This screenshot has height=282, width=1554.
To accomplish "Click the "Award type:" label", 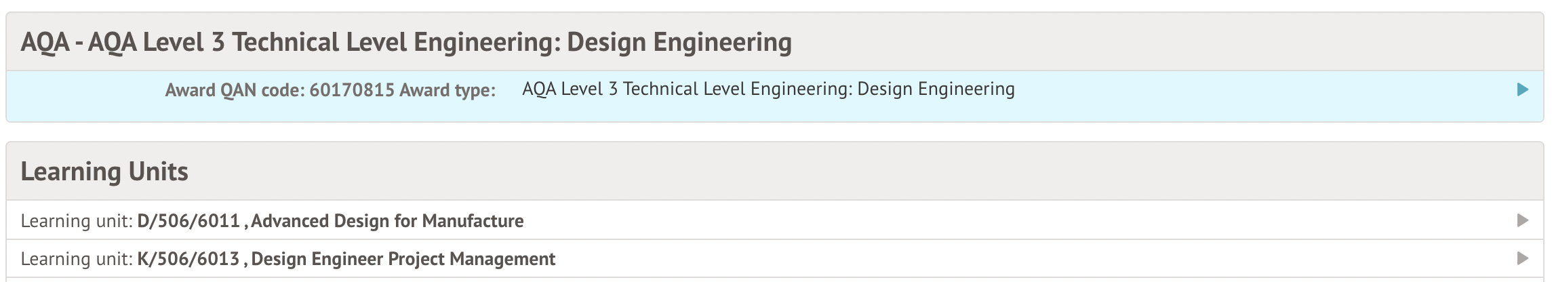I will point(447,90).
